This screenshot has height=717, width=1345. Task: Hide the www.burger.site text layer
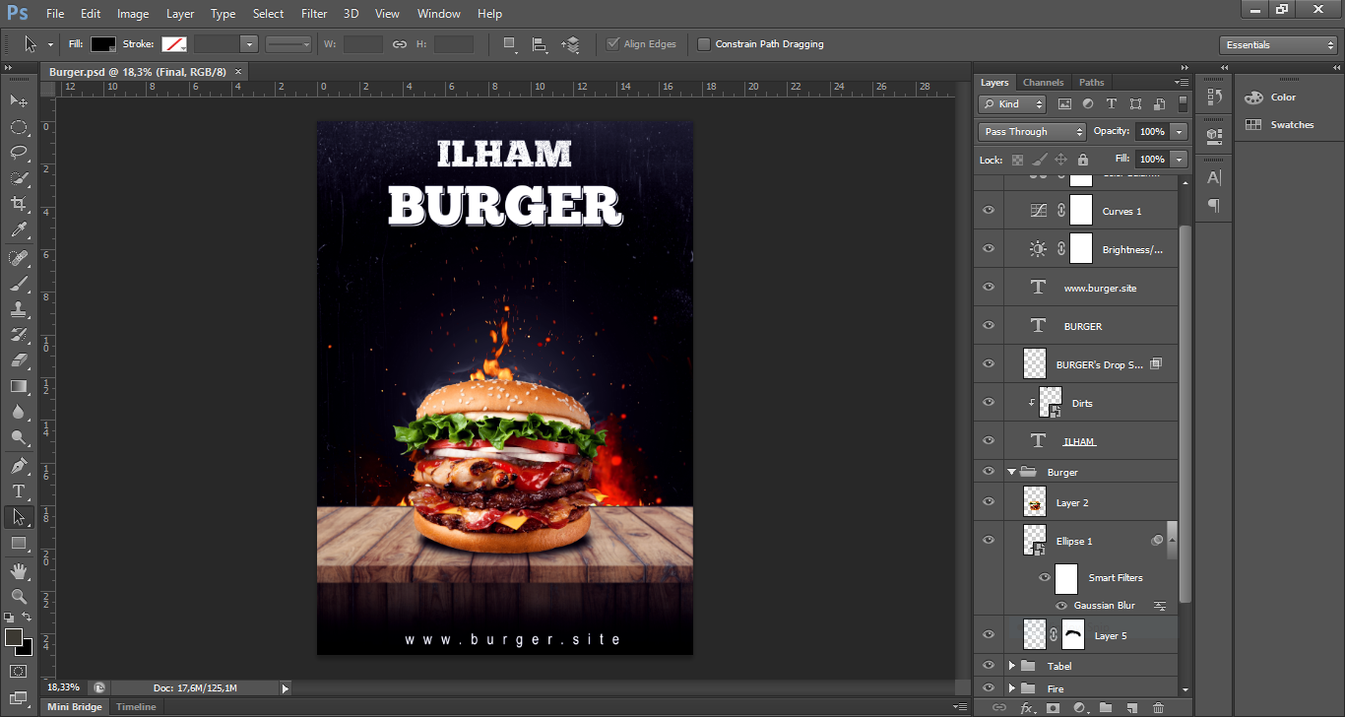[x=989, y=287]
